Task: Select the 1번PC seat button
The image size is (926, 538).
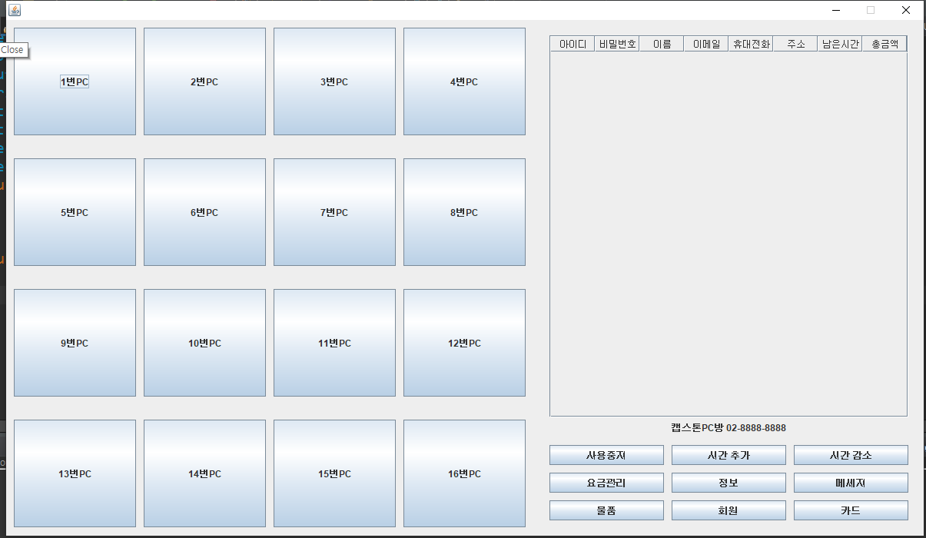Action: [75, 81]
